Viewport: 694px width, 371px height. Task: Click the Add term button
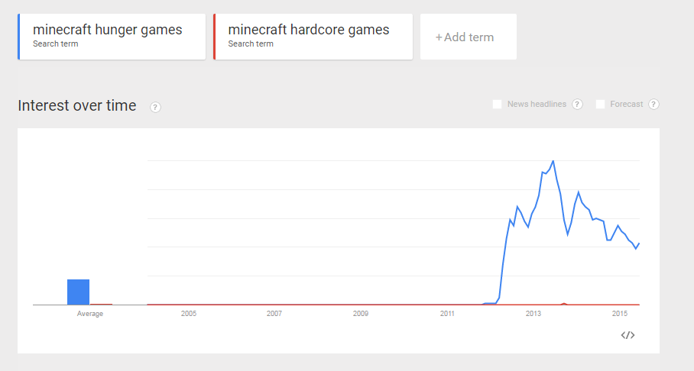[x=468, y=37]
